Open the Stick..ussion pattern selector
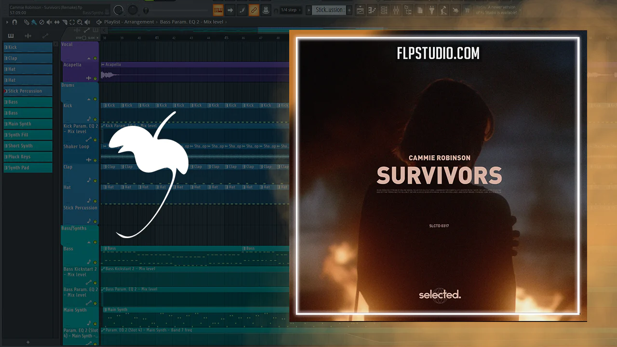This screenshot has height=347, width=617. tap(329, 10)
